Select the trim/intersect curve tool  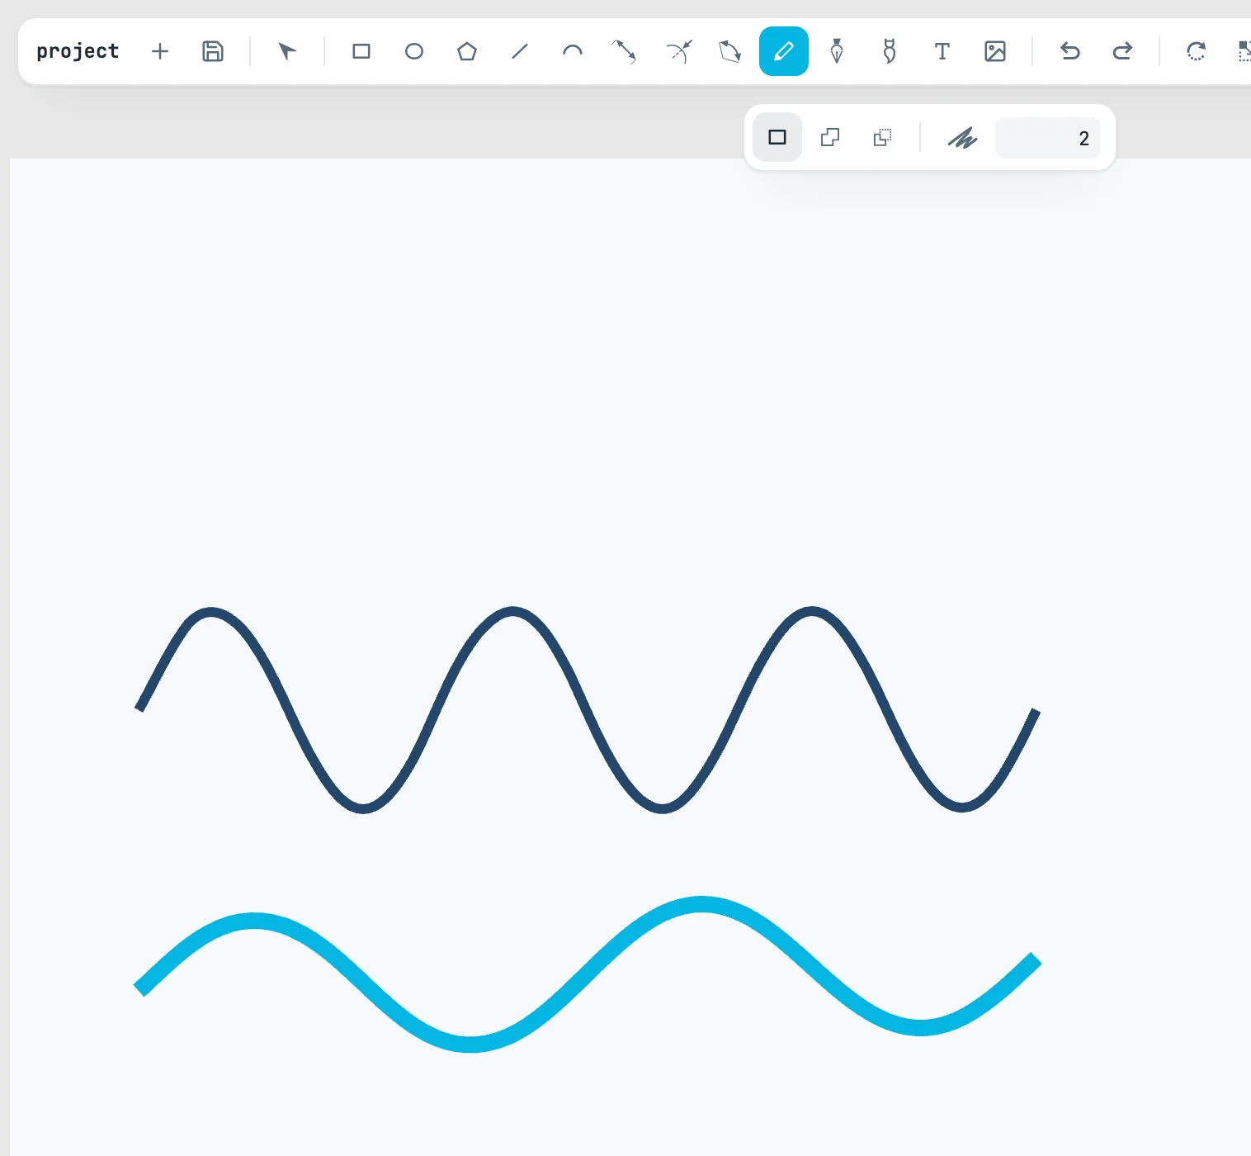click(678, 51)
